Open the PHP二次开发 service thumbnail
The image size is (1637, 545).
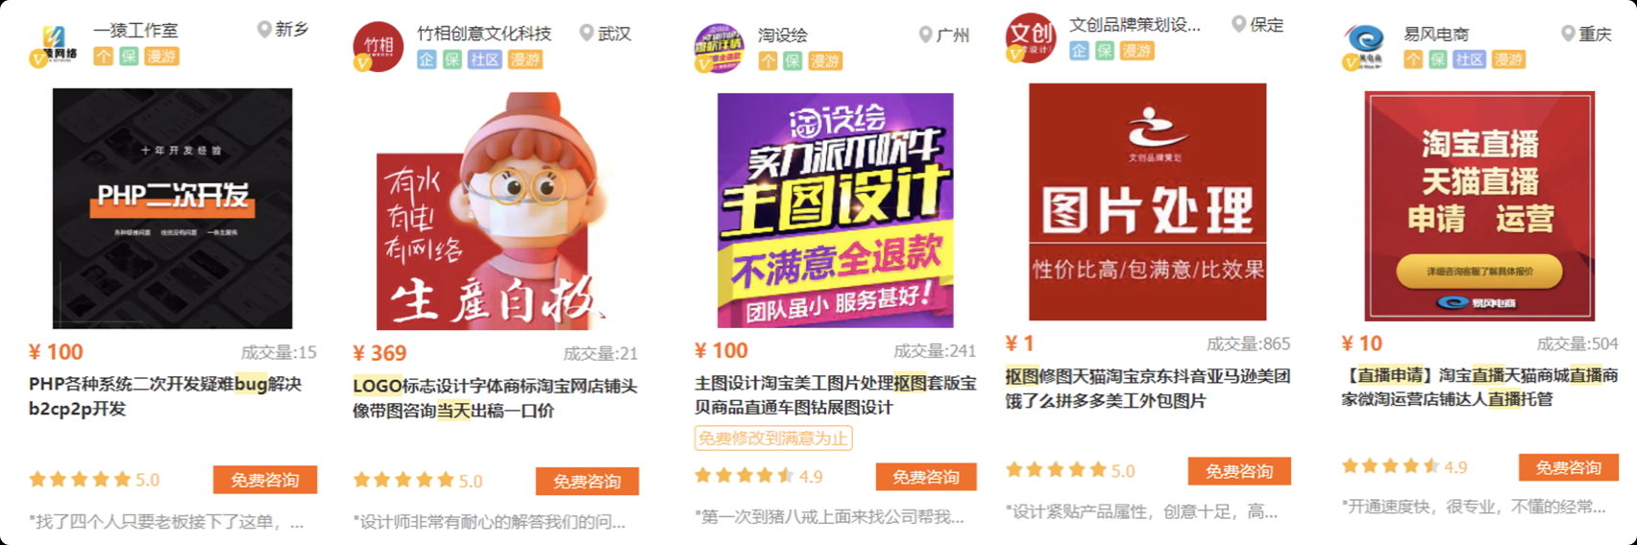172,208
